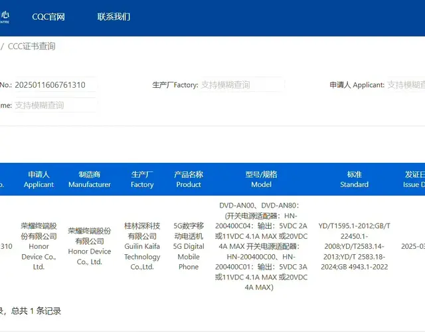425x332 pixels.
Task: Focus the 生产厂 Factory search field
Action: point(242,85)
